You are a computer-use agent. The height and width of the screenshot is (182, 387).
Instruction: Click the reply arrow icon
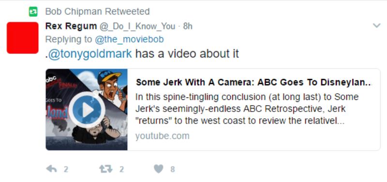coord(51,169)
